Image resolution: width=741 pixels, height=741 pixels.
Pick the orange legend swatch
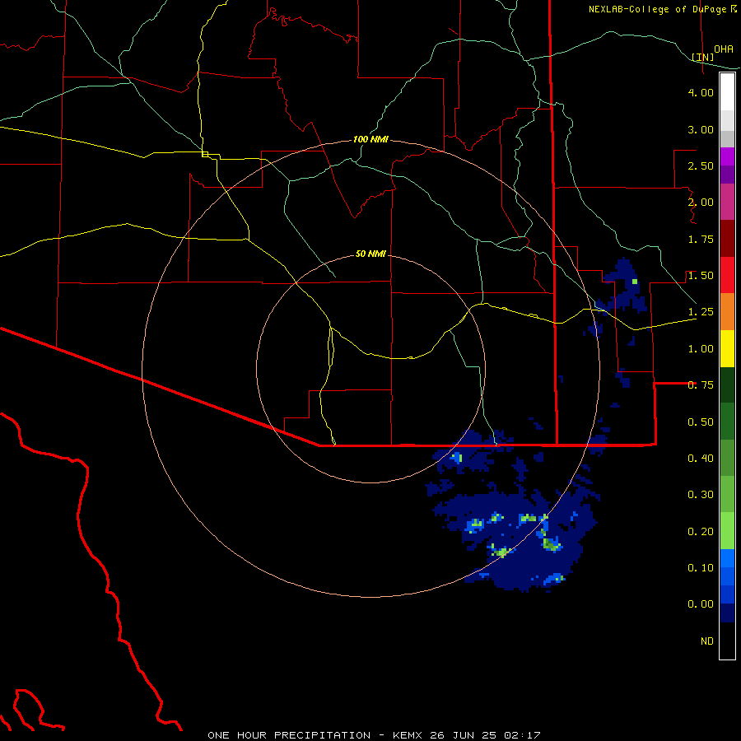click(727, 311)
